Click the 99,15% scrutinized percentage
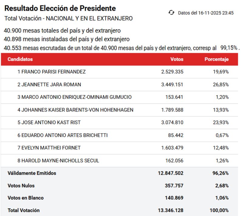 (229, 48)
